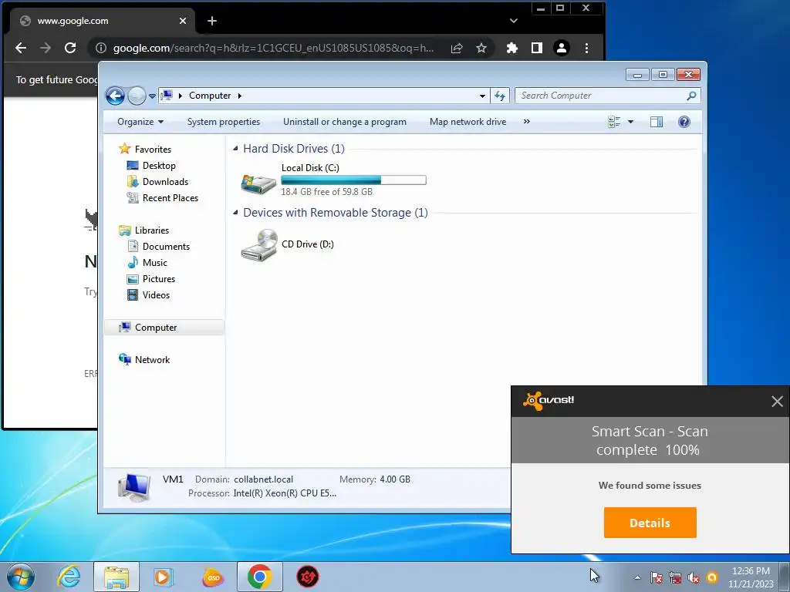The width and height of the screenshot is (790, 592).
Task: Select the Local Disk (C:) drive icon
Action: point(258,183)
